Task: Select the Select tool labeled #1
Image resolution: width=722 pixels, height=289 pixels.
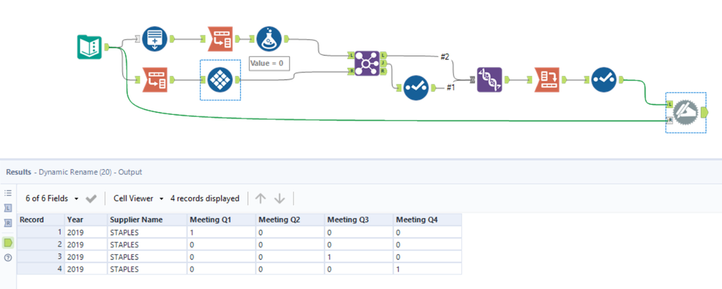Action: (x=415, y=88)
